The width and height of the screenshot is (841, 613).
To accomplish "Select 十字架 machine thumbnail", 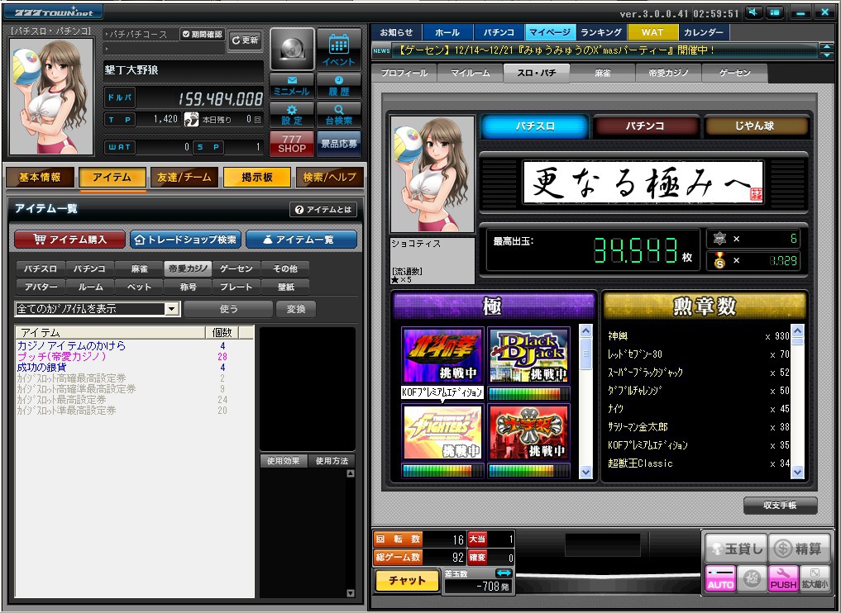I will click(x=528, y=432).
